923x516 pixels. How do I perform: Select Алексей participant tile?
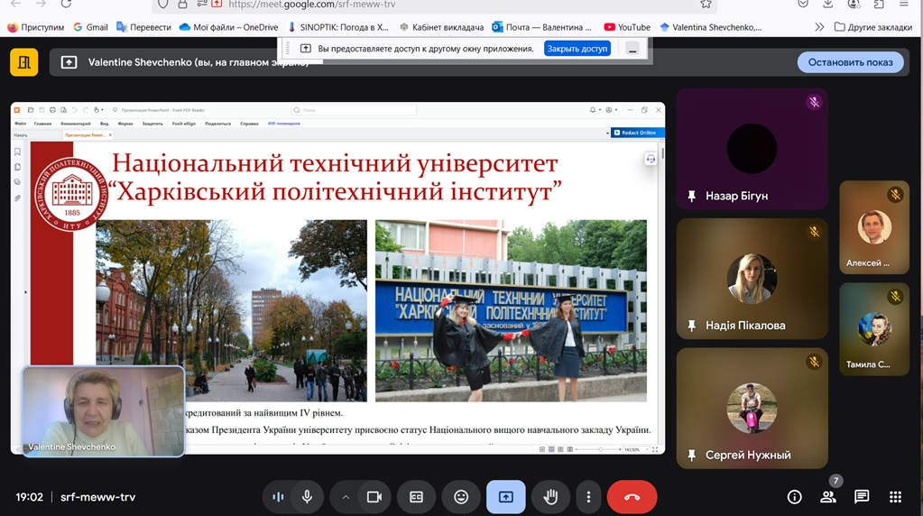click(x=874, y=227)
